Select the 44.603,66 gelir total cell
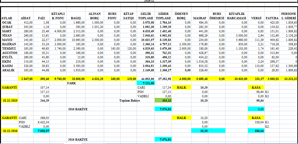 (146, 79)
